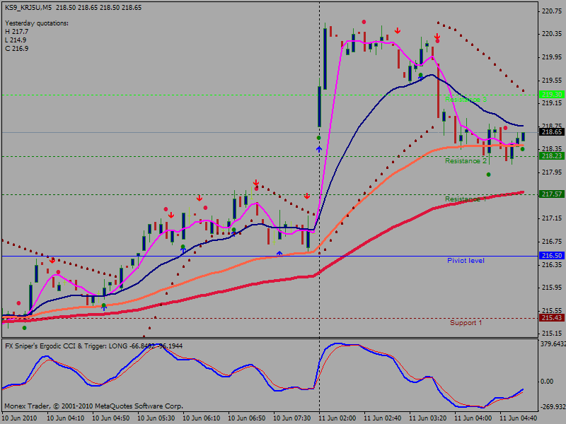Click the 11 Jun 04:00 time label
The height and width of the screenshot is (424, 566).
click(x=473, y=418)
